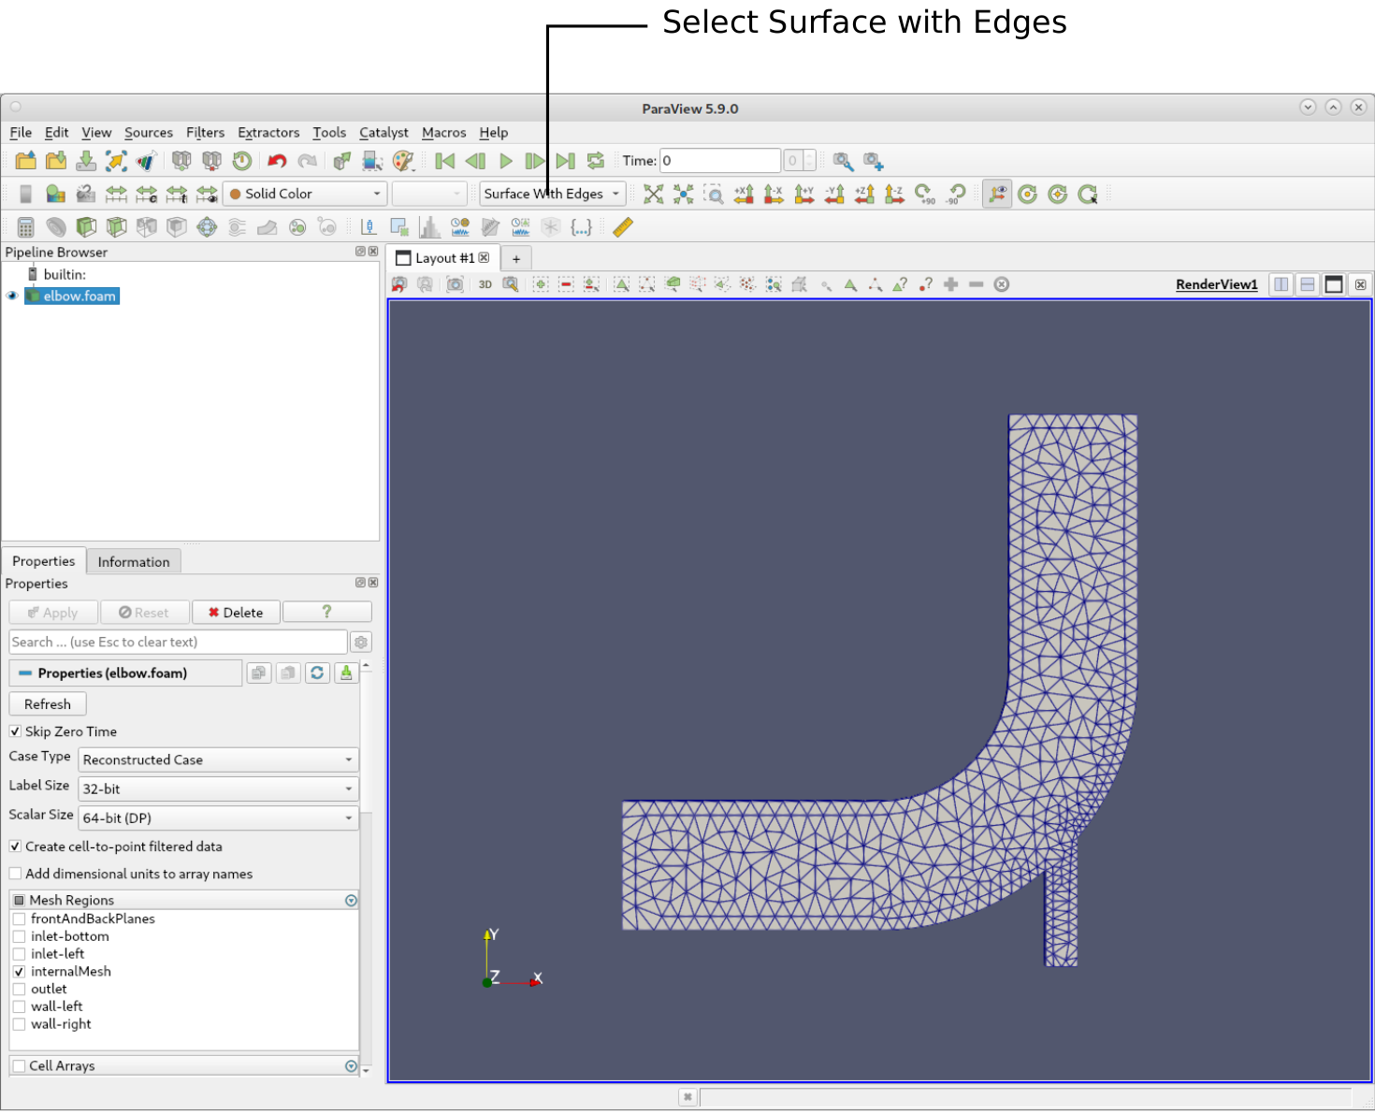Switch to the Information tab
This screenshot has width=1375, height=1114.
point(134,562)
